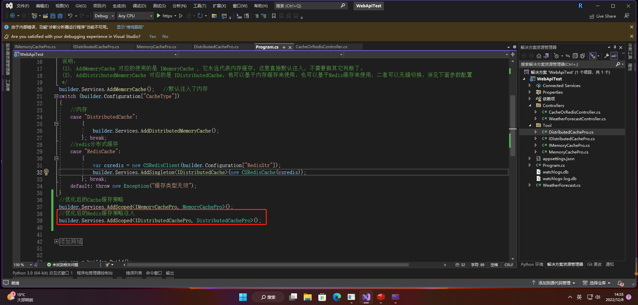Collapse the Controllers folder in Solution Explorer
638x305 pixels.
tap(530, 105)
